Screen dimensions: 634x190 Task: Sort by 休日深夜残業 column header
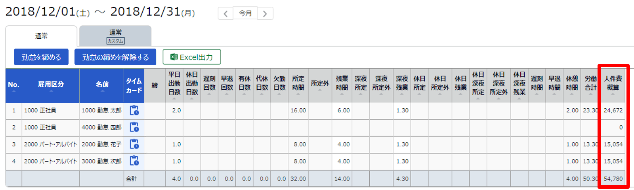(519, 85)
